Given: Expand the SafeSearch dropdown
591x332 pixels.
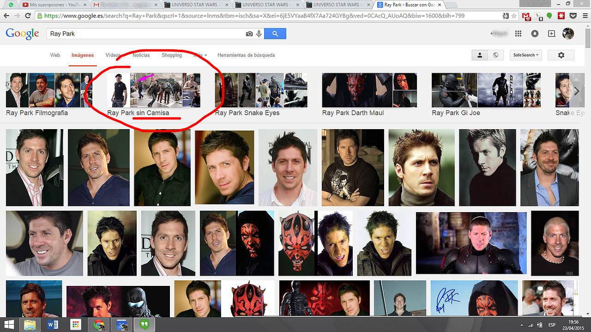Looking at the screenshot, I should (525, 55).
